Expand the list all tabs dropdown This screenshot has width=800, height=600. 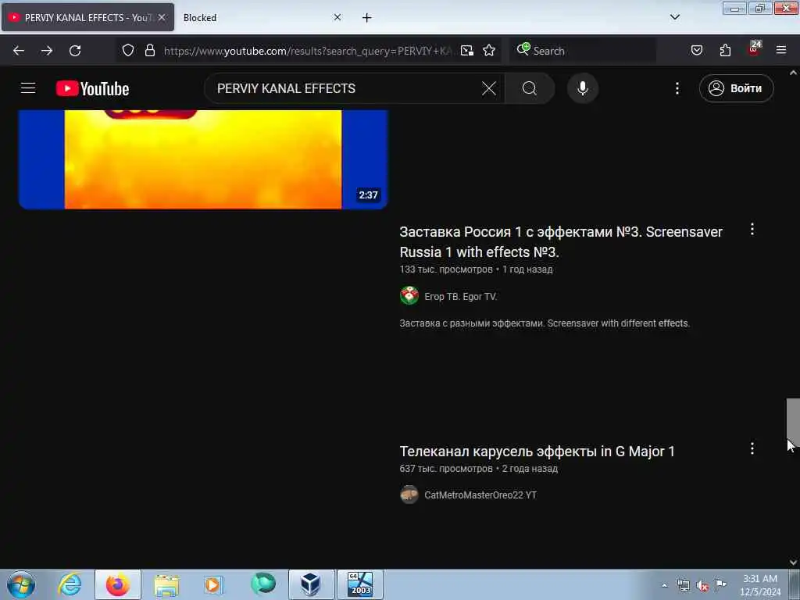pyautogui.click(x=674, y=17)
